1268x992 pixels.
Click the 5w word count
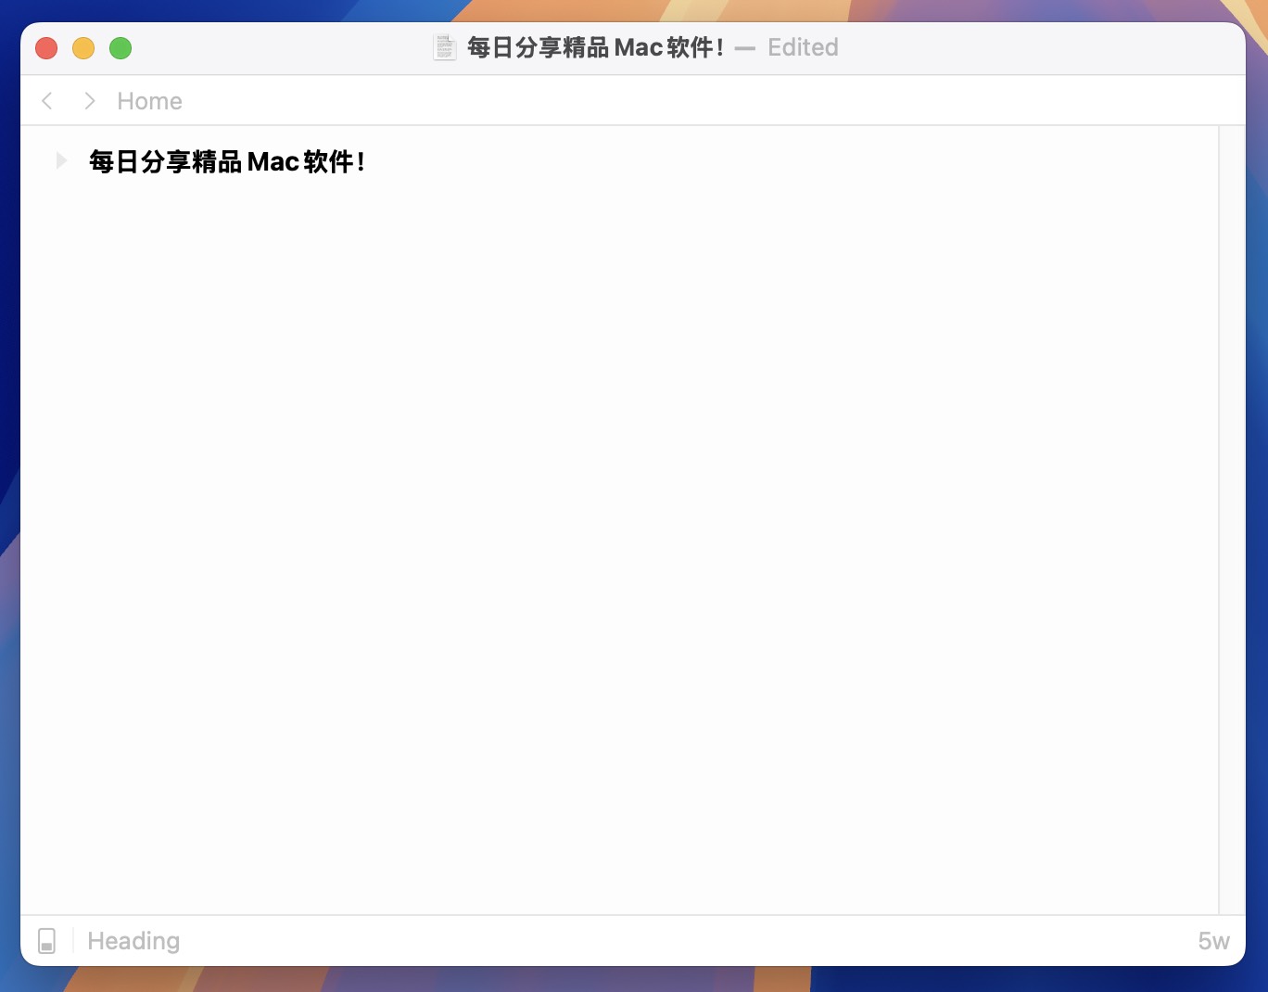[x=1213, y=941]
